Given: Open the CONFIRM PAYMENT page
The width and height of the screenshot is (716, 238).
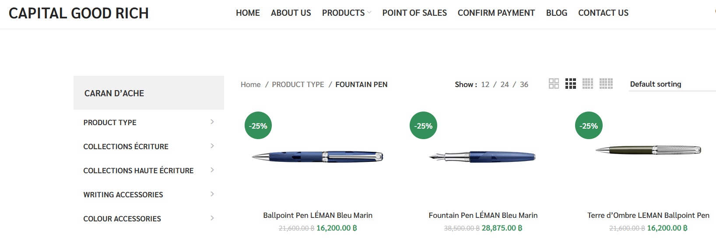Looking at the screenshot, I should pos(496,13).
